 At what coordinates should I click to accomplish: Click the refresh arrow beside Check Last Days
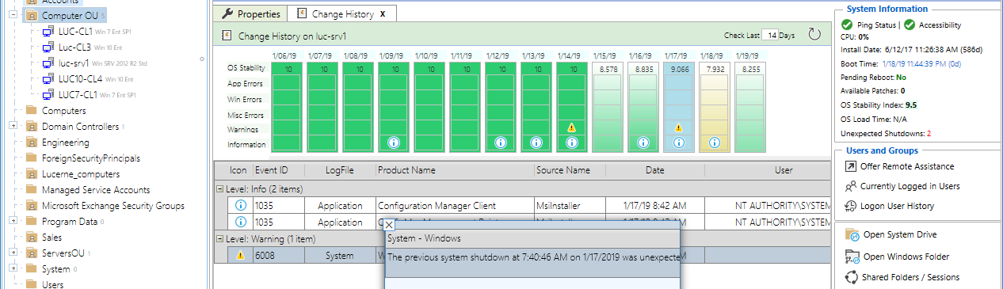click(x=814, y=34)
